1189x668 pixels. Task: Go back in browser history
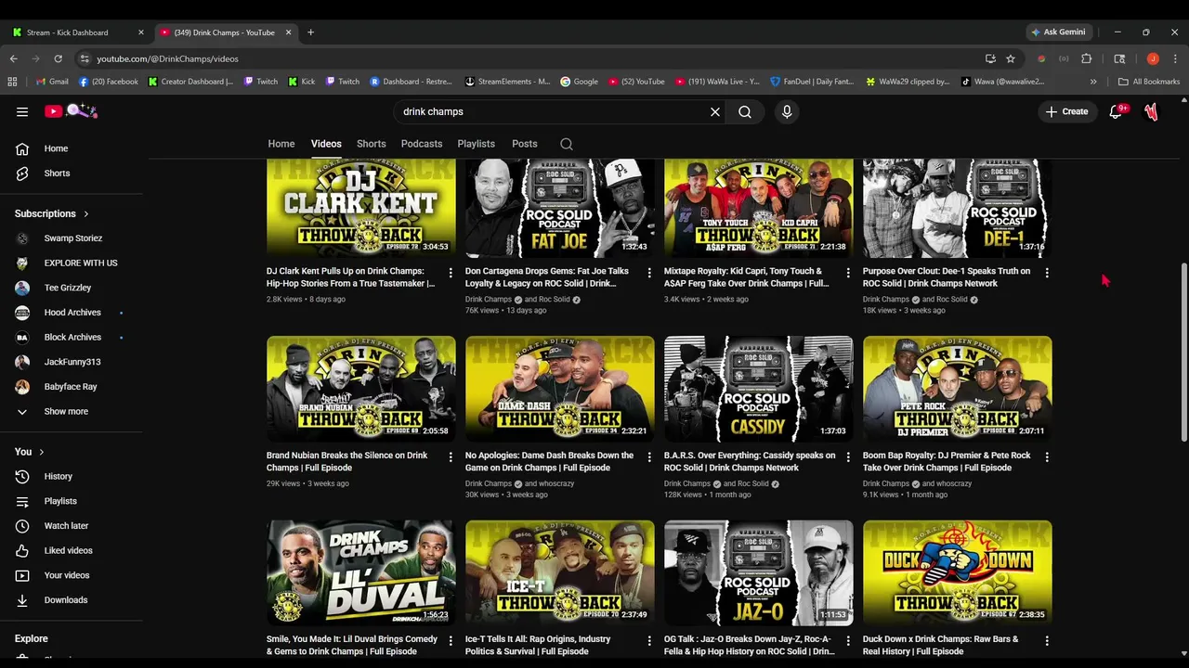[x=14, y=58]
